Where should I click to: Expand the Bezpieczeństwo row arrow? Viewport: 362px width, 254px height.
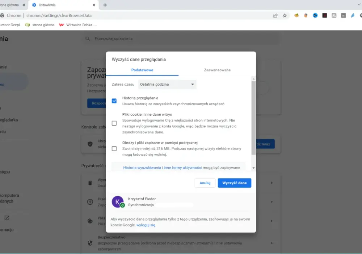[272, 243]
